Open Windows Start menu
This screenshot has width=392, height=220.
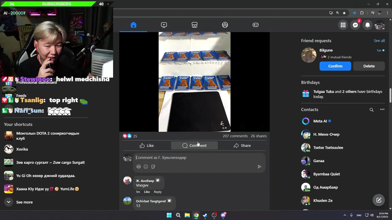[169, 215]
